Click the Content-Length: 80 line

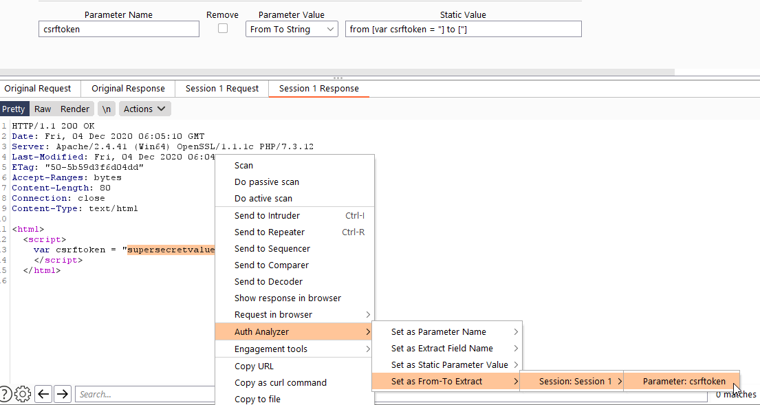[61, 188]
